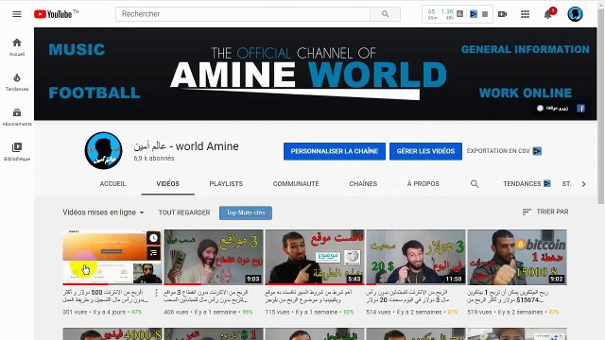This screenshot has width=605, height=340.
Task: Click Gérer les vidéos button
Action: pyautogui.click(x=425, y=151)
